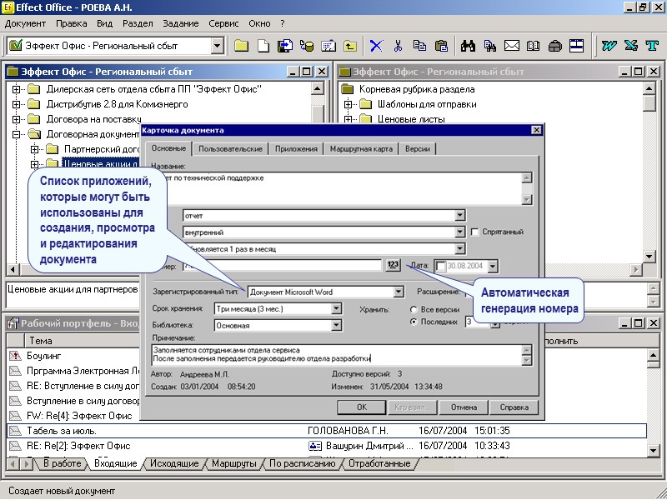Click the text editor T icon
Screen dimensions: 667x500
[x=652, y=46]
